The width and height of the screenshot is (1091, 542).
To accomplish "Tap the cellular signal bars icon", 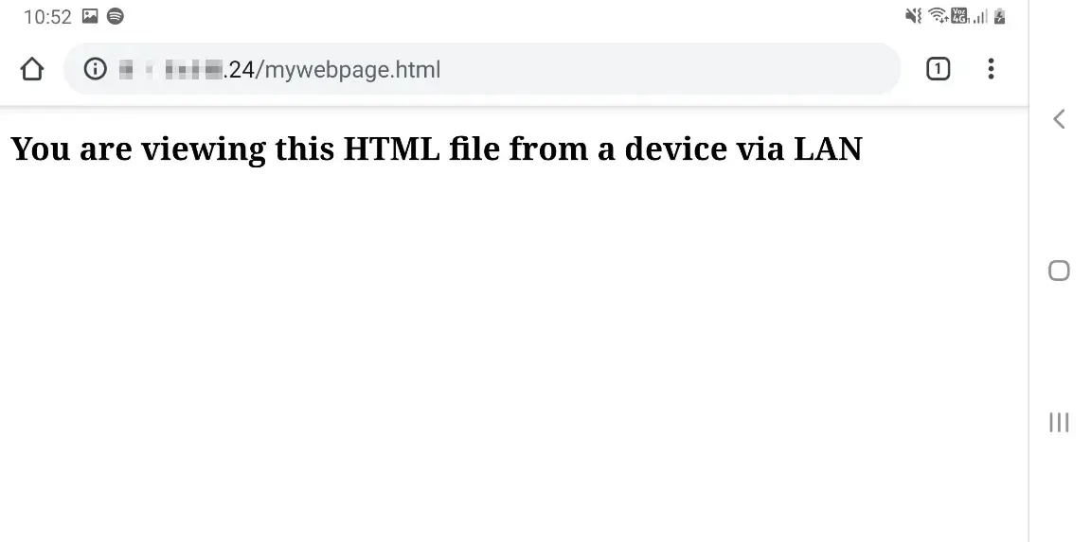I will point(979,16).
